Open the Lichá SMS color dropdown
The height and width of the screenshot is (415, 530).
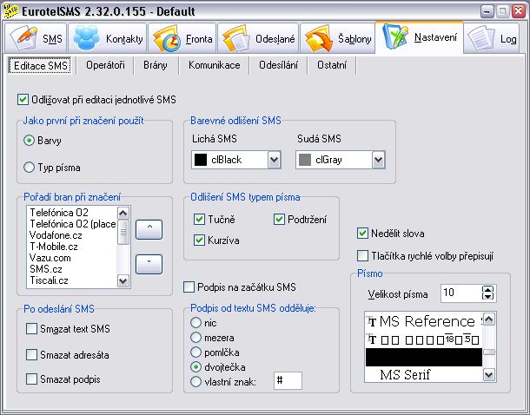pos(275,160)
